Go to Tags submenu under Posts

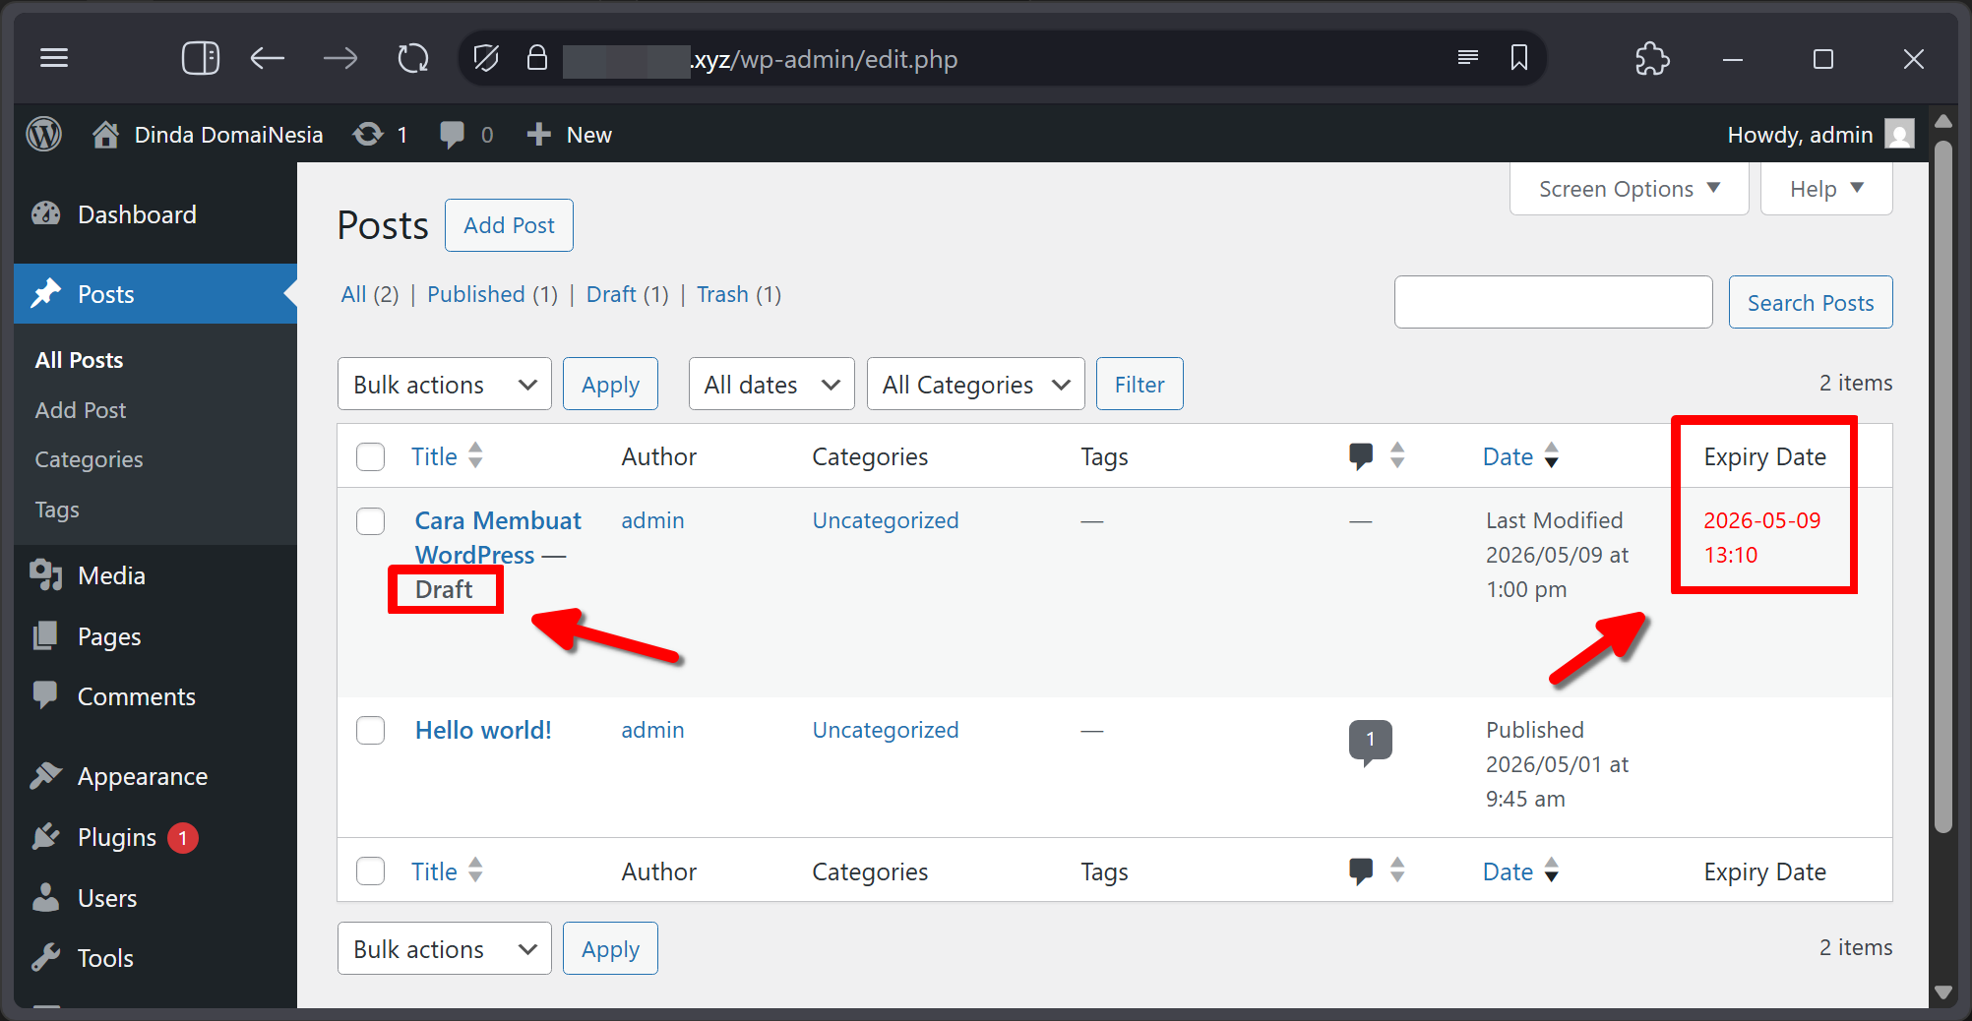(57, 510)
